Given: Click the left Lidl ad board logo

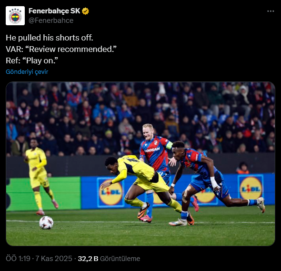Looking at the screenshot, I should (x=111, y=192).
